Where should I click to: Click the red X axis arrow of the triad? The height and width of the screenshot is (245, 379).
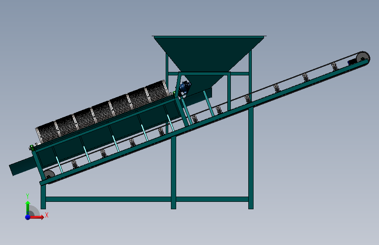[36, 217]
